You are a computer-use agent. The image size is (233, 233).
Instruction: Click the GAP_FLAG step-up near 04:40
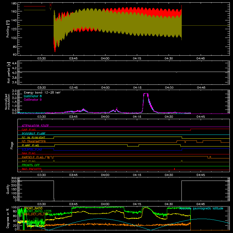(x=191, y=130)
